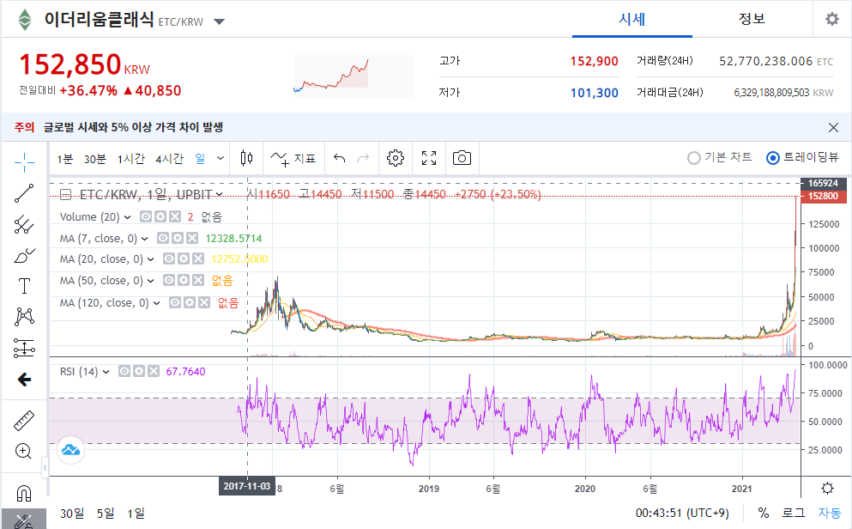Screen dimensions: 852x529
Task: Enter fullscreen chart mode
Action: click(429, 158)
